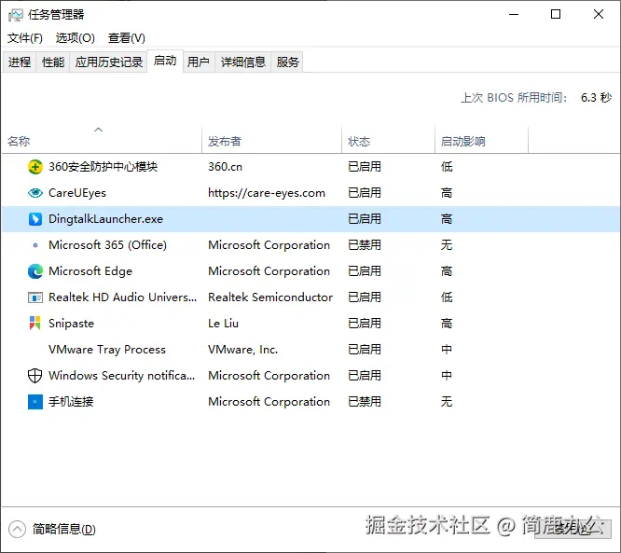Open the 选项(O) menu
The height and width of the screenshot is (553, 621).
(76, 38)
